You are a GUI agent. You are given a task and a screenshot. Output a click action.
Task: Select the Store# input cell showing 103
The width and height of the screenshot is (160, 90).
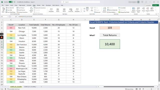coord(110,28)
